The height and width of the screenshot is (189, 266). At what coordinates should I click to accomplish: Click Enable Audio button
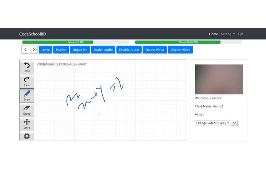(103, 50)
